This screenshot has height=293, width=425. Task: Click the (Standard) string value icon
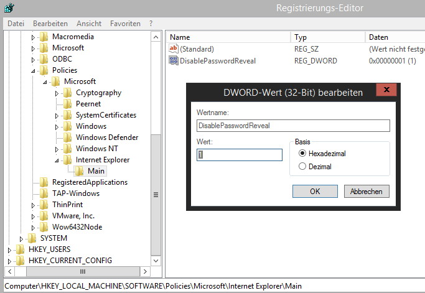pyautogui.click(x=174, y=49)
